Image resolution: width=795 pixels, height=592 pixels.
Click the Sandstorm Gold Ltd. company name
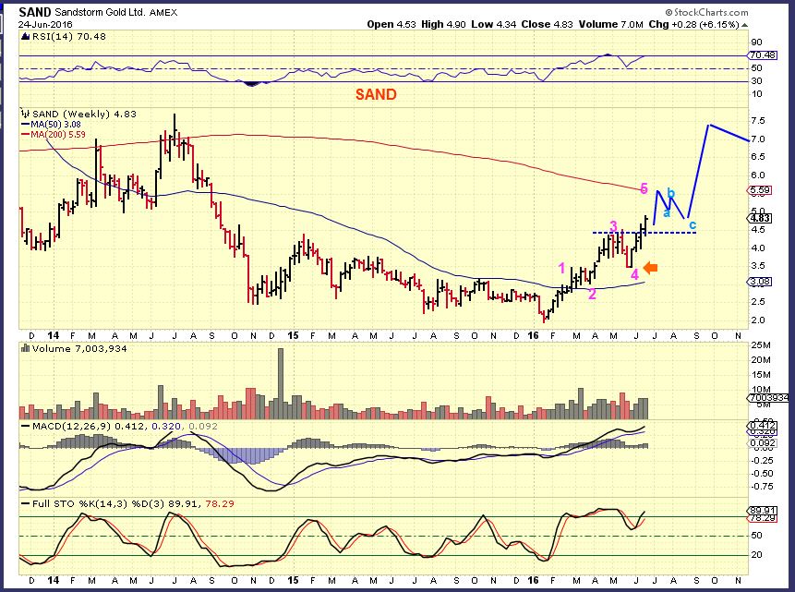(x=101, y=13)
